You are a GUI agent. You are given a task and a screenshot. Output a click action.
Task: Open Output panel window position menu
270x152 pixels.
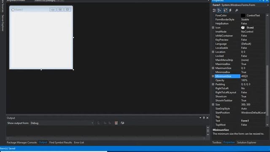[x=200, y=118]
